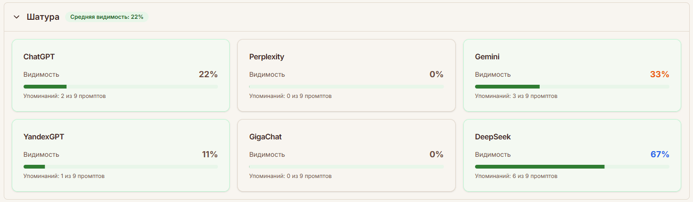
Task: Select the Gemini card title
Action: click(x=487, y=57)
